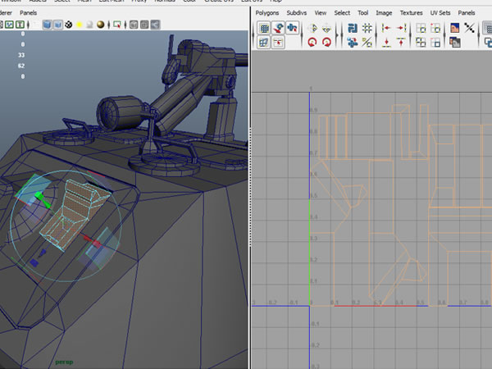Toggle Display Image face icon in UV editor
This screenshot has width=492, height=369.
pos(455,28)
